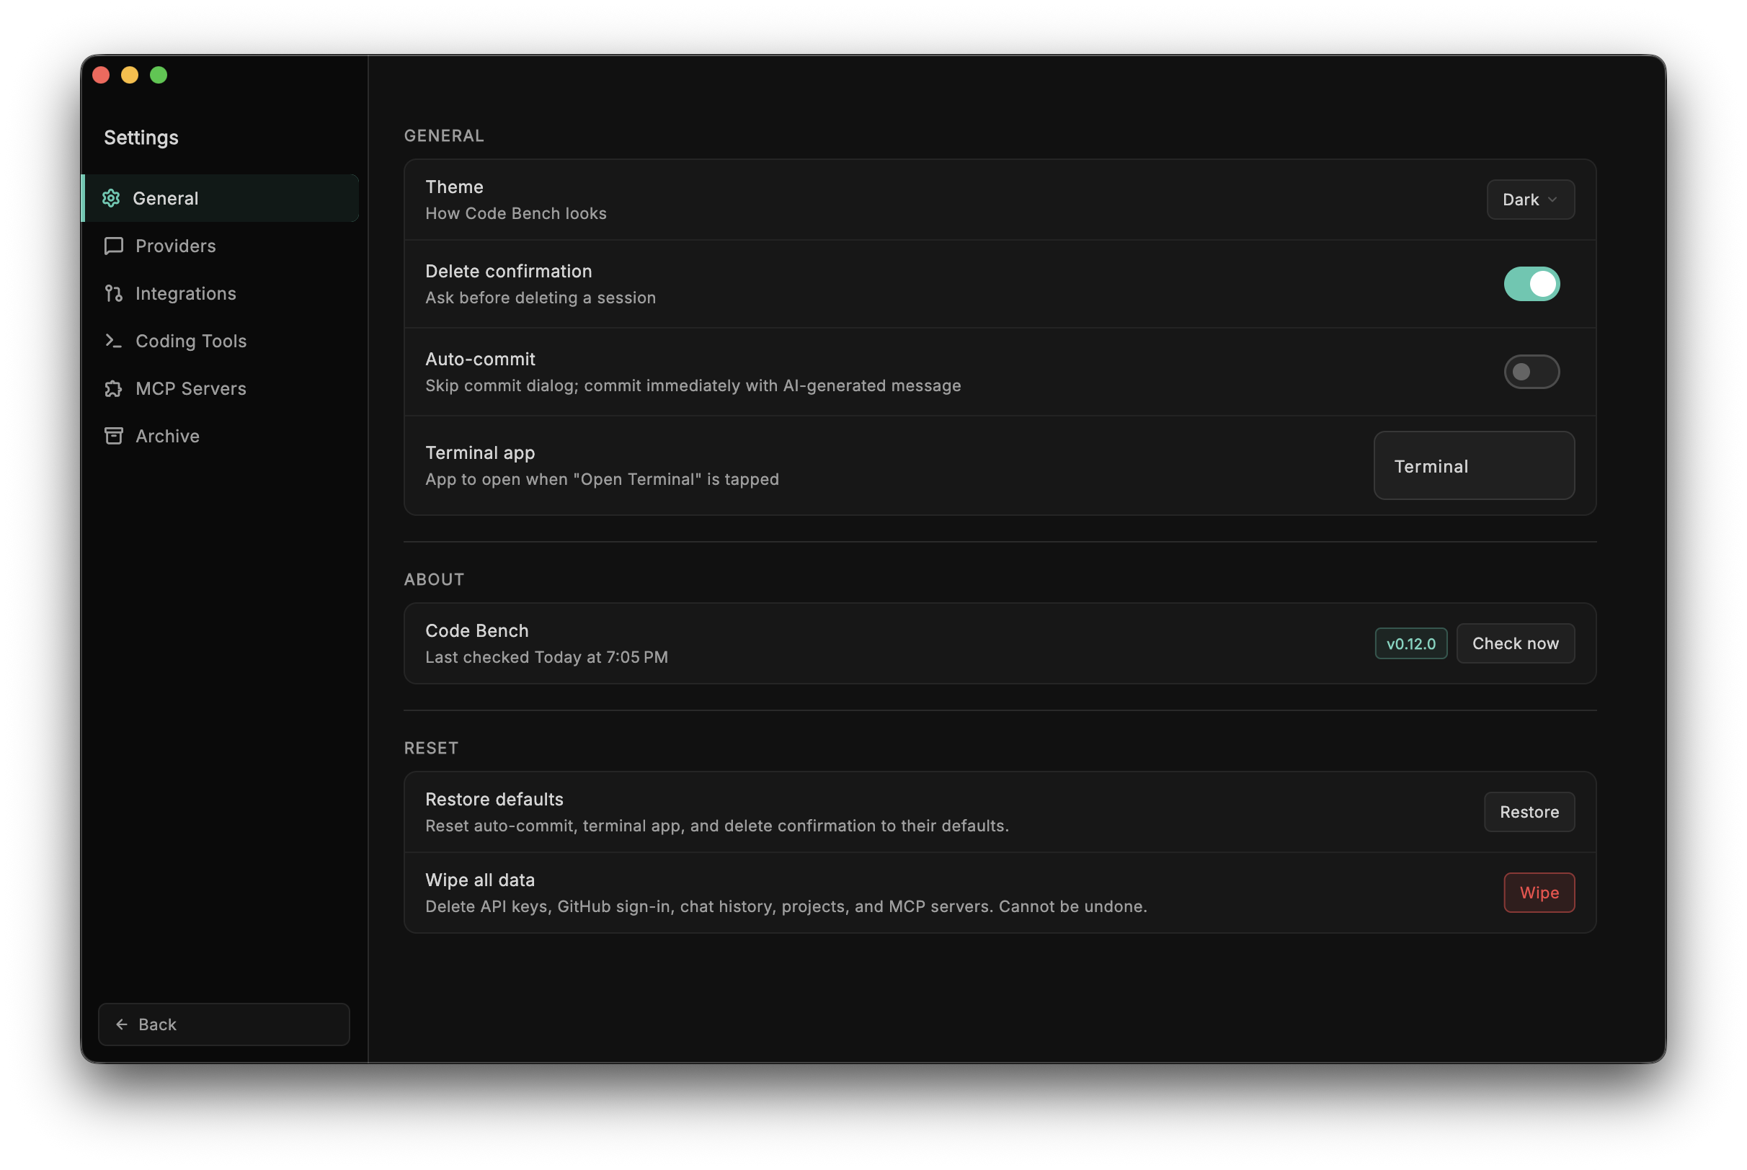
Task: Click the 'Terminal app' label
Action: click(x=480, y=453)
